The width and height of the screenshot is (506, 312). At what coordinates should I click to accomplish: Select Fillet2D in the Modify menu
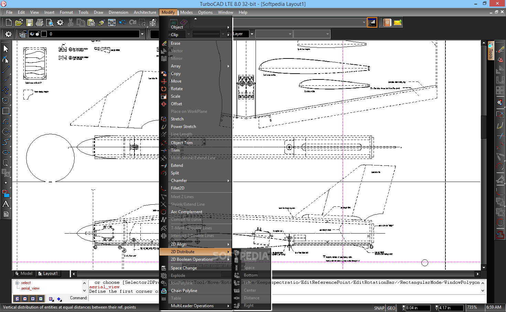coord(195,188)
